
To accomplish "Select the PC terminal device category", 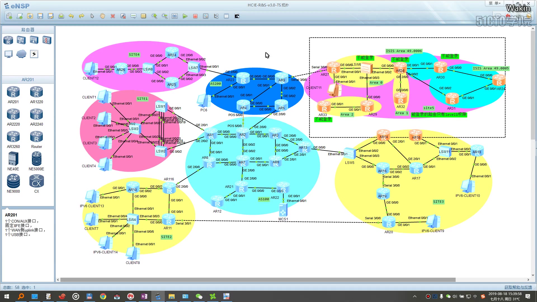I will pos(8,54).
